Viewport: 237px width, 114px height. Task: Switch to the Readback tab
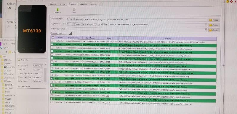click(84, 5)
